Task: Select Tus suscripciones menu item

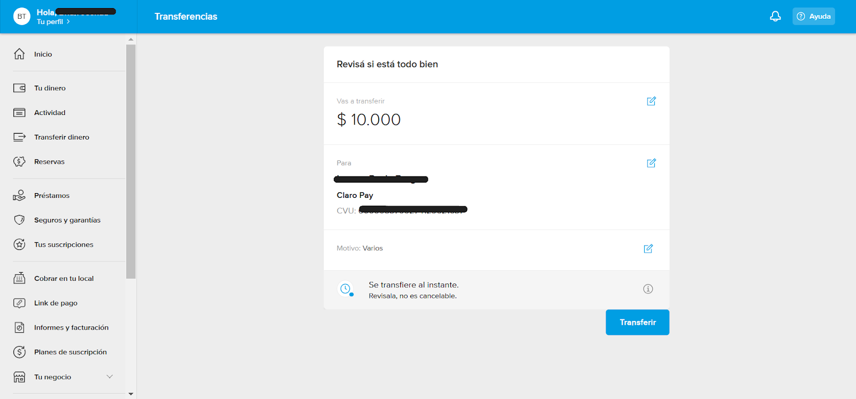Action: pyautogui.click(x=64, y=244)
